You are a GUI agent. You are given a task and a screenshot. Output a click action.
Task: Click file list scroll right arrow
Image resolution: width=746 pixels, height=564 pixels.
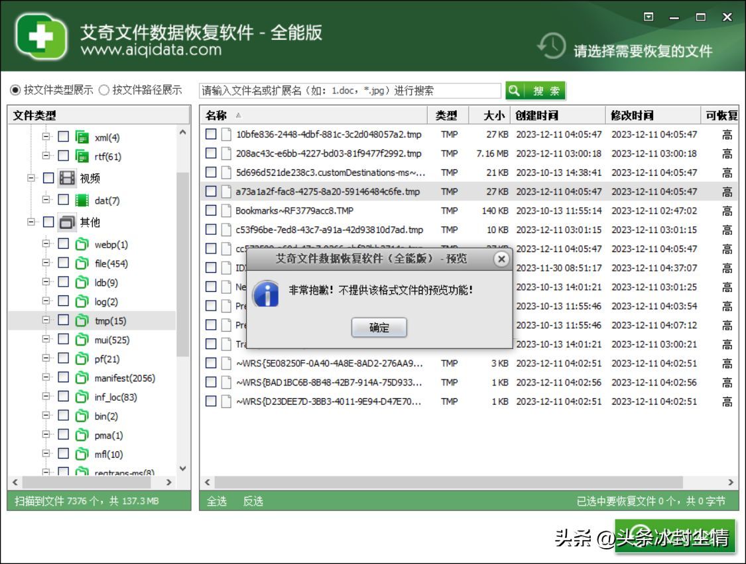[x=731, y=482]
